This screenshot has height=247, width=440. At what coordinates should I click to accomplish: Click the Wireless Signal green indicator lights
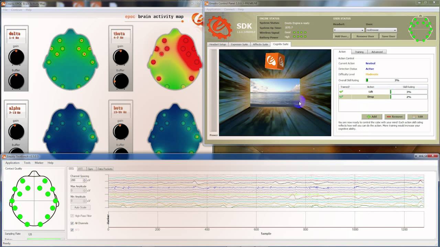click(x=299, y=32)
